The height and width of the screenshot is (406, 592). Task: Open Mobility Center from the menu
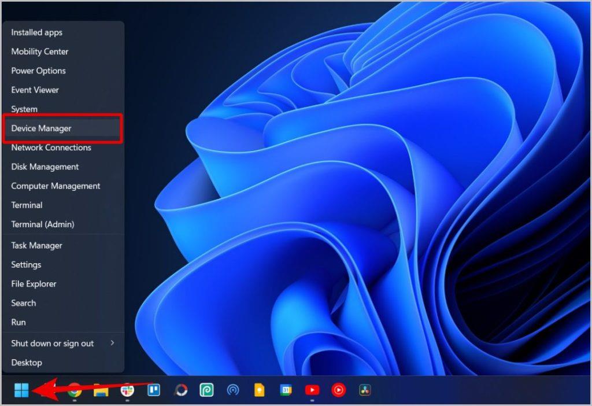coord(63,51)
